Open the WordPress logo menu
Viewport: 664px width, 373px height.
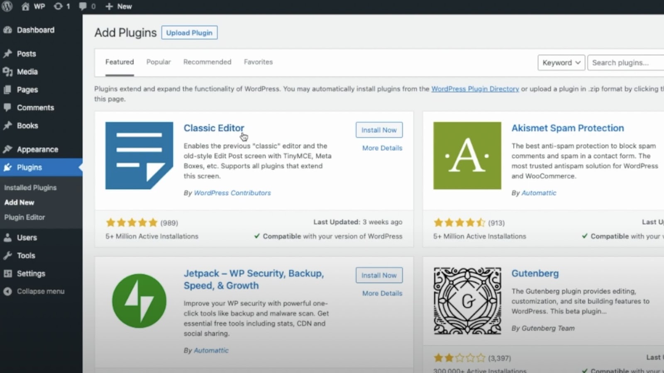(x=7, y=6)
